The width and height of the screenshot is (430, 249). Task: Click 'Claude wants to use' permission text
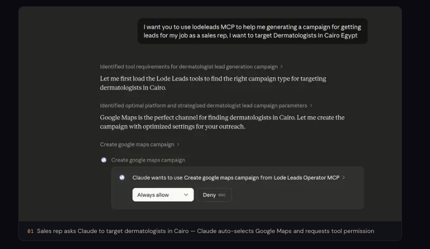coord(158,178)
